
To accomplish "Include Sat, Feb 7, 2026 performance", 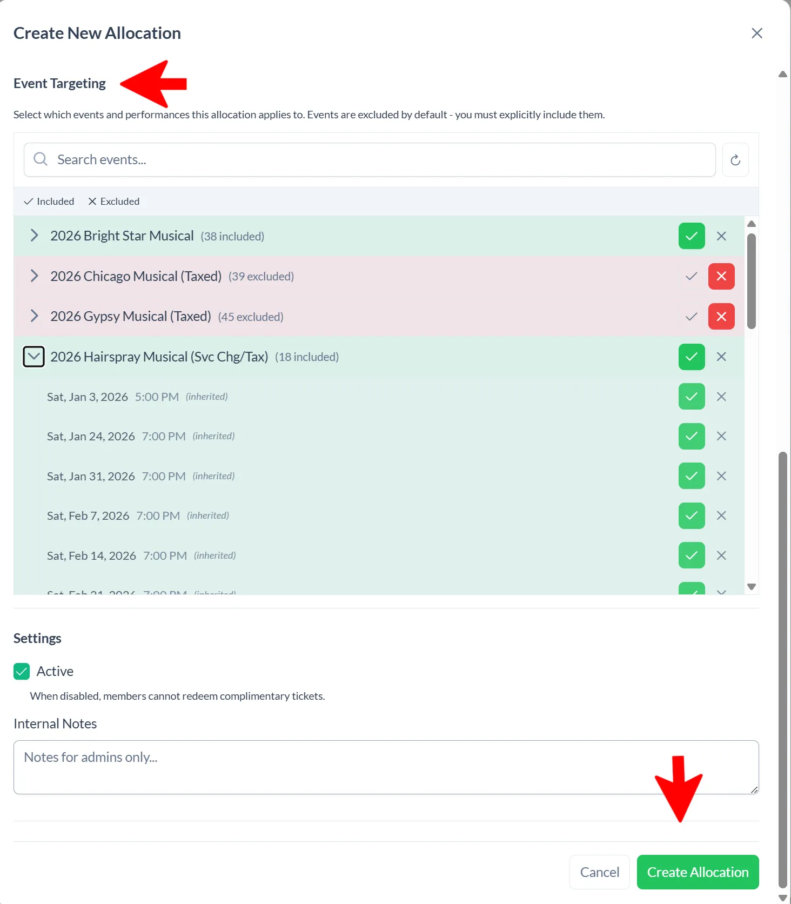I will point(692,515).
